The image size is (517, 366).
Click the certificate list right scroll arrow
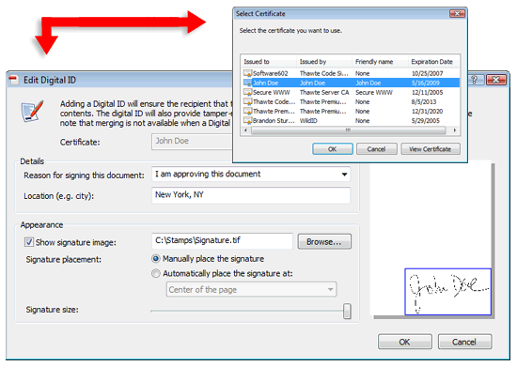point(455,130)
